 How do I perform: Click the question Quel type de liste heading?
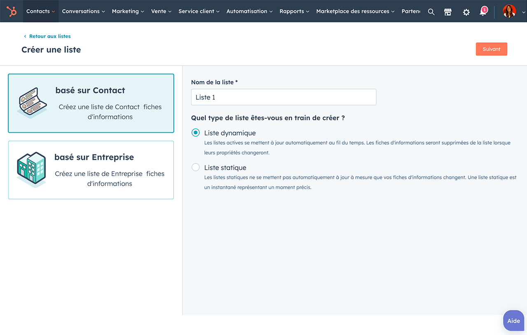[x=268, y=118]
